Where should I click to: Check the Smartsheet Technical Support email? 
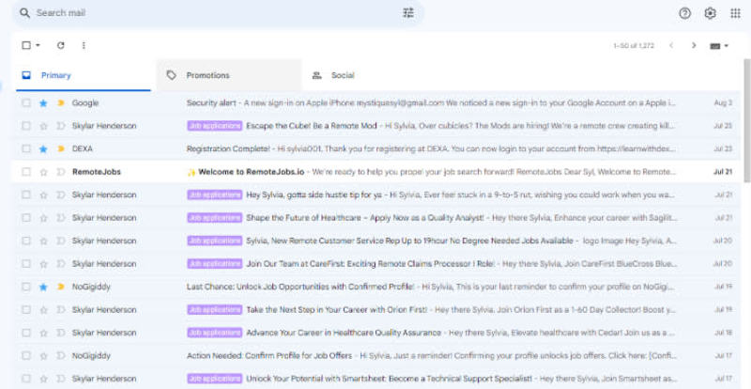click(x=26, y=379)
